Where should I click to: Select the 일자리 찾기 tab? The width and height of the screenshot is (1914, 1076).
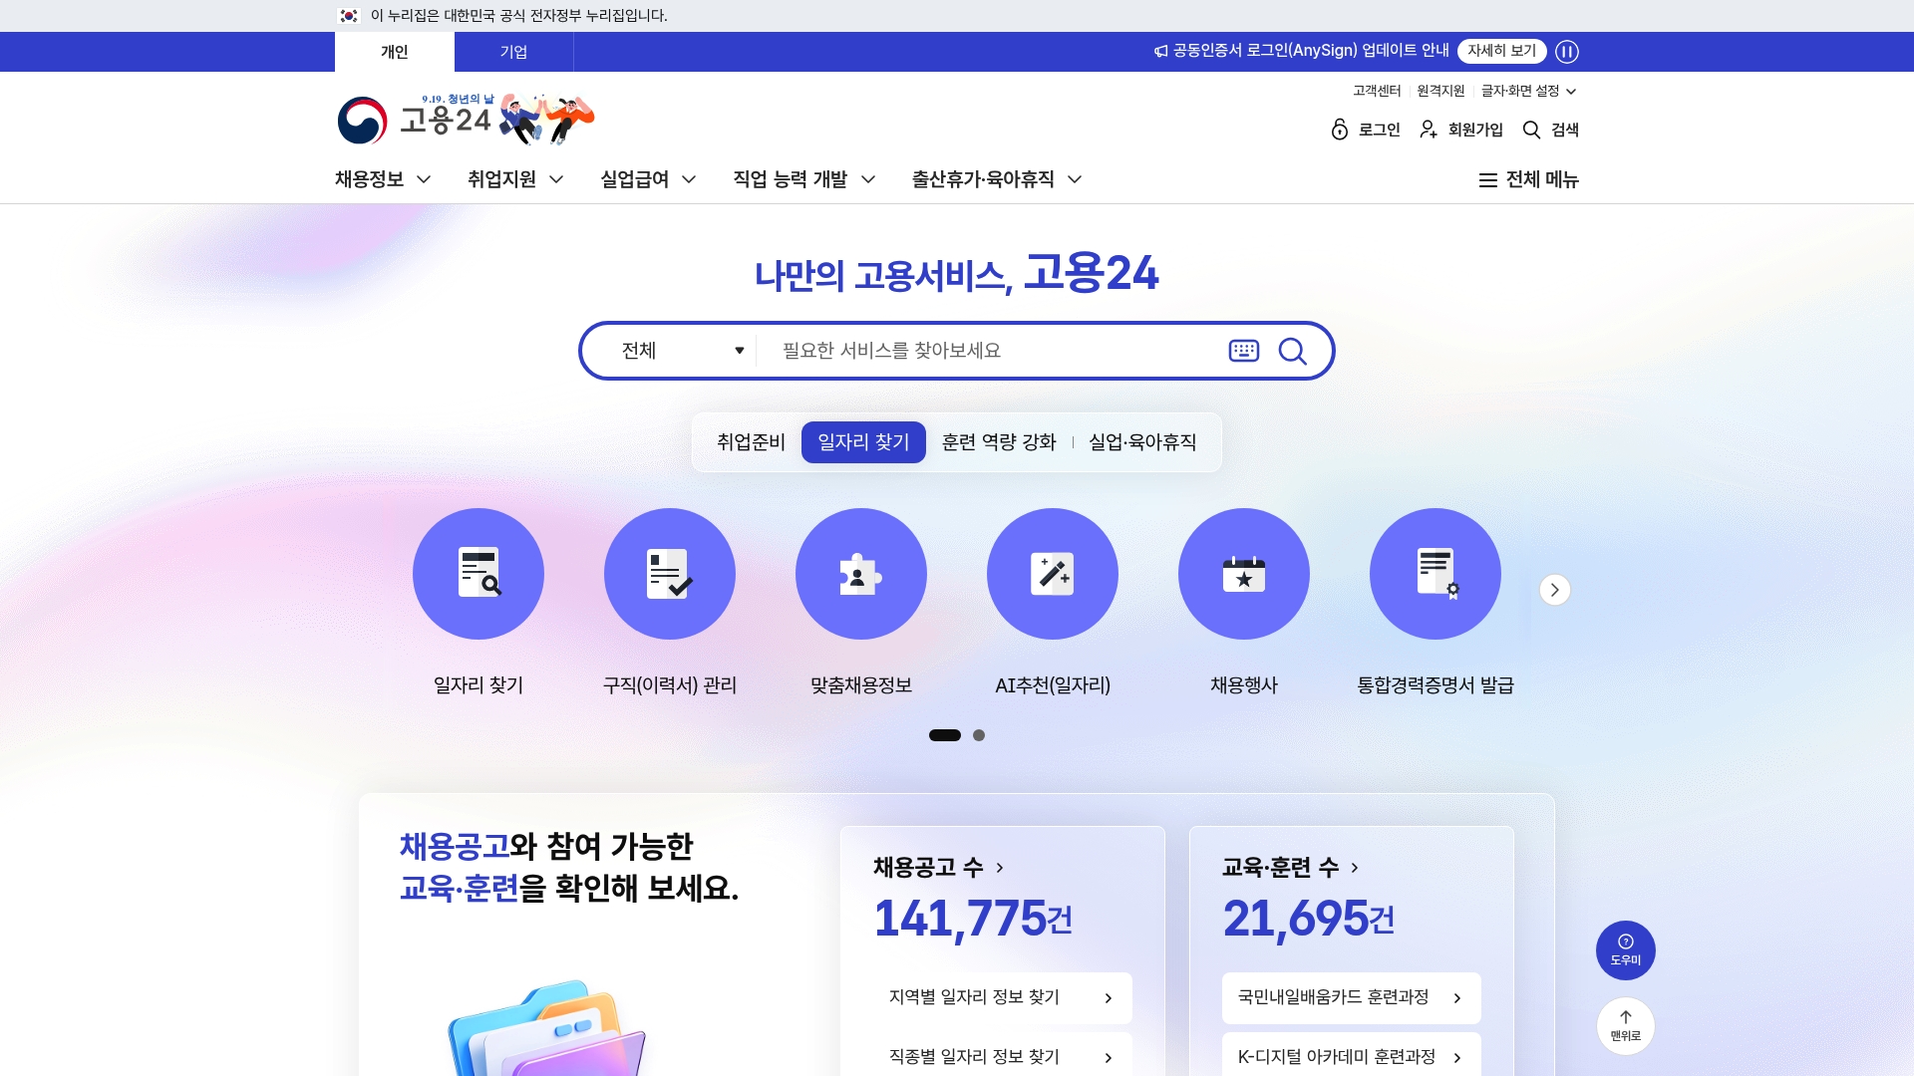tap(863, 442)
